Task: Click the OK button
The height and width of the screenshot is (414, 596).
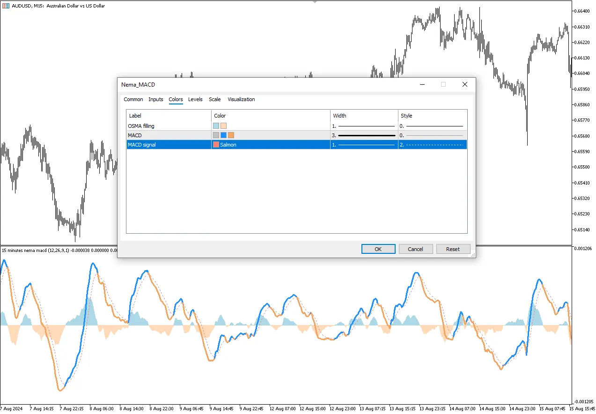Action: [378, 249]
